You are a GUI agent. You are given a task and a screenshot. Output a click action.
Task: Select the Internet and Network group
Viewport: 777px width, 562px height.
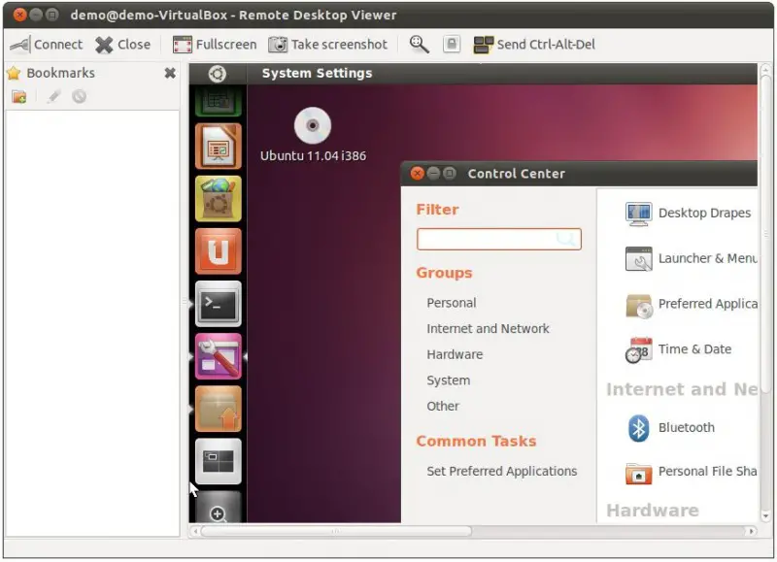tap(488, 329)
